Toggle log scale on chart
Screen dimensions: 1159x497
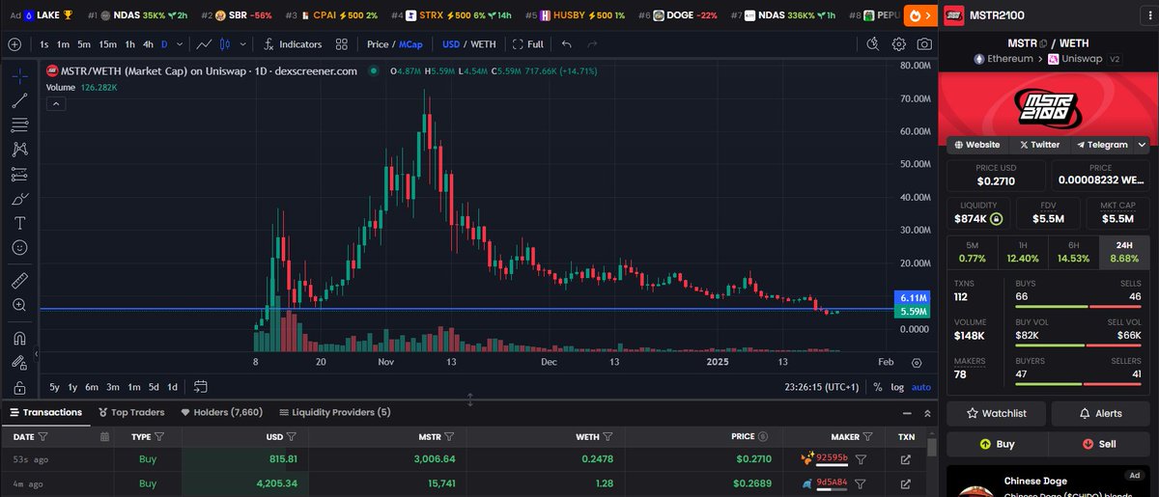click(x=897, y=387)
